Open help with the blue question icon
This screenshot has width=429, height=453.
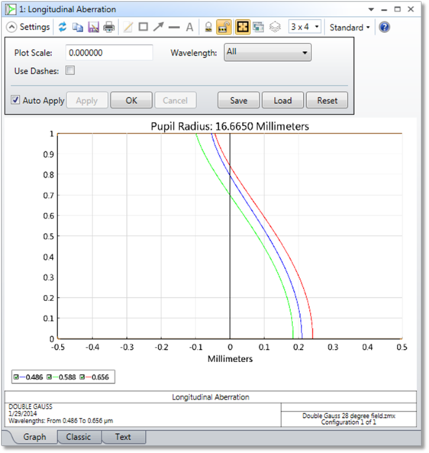tap(384, 28)
